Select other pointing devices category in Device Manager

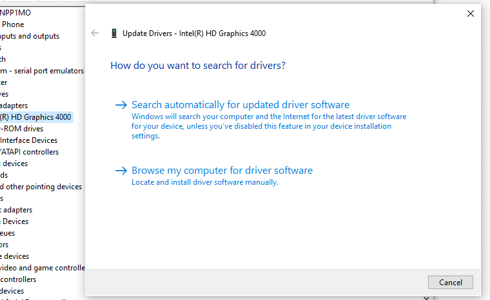click(41, 187)
